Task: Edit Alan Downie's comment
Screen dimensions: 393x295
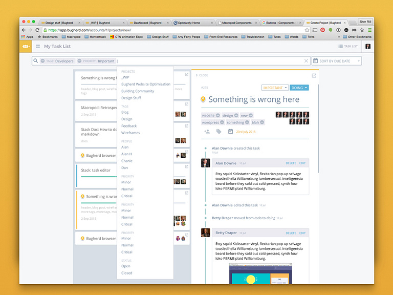Action: 302,163
